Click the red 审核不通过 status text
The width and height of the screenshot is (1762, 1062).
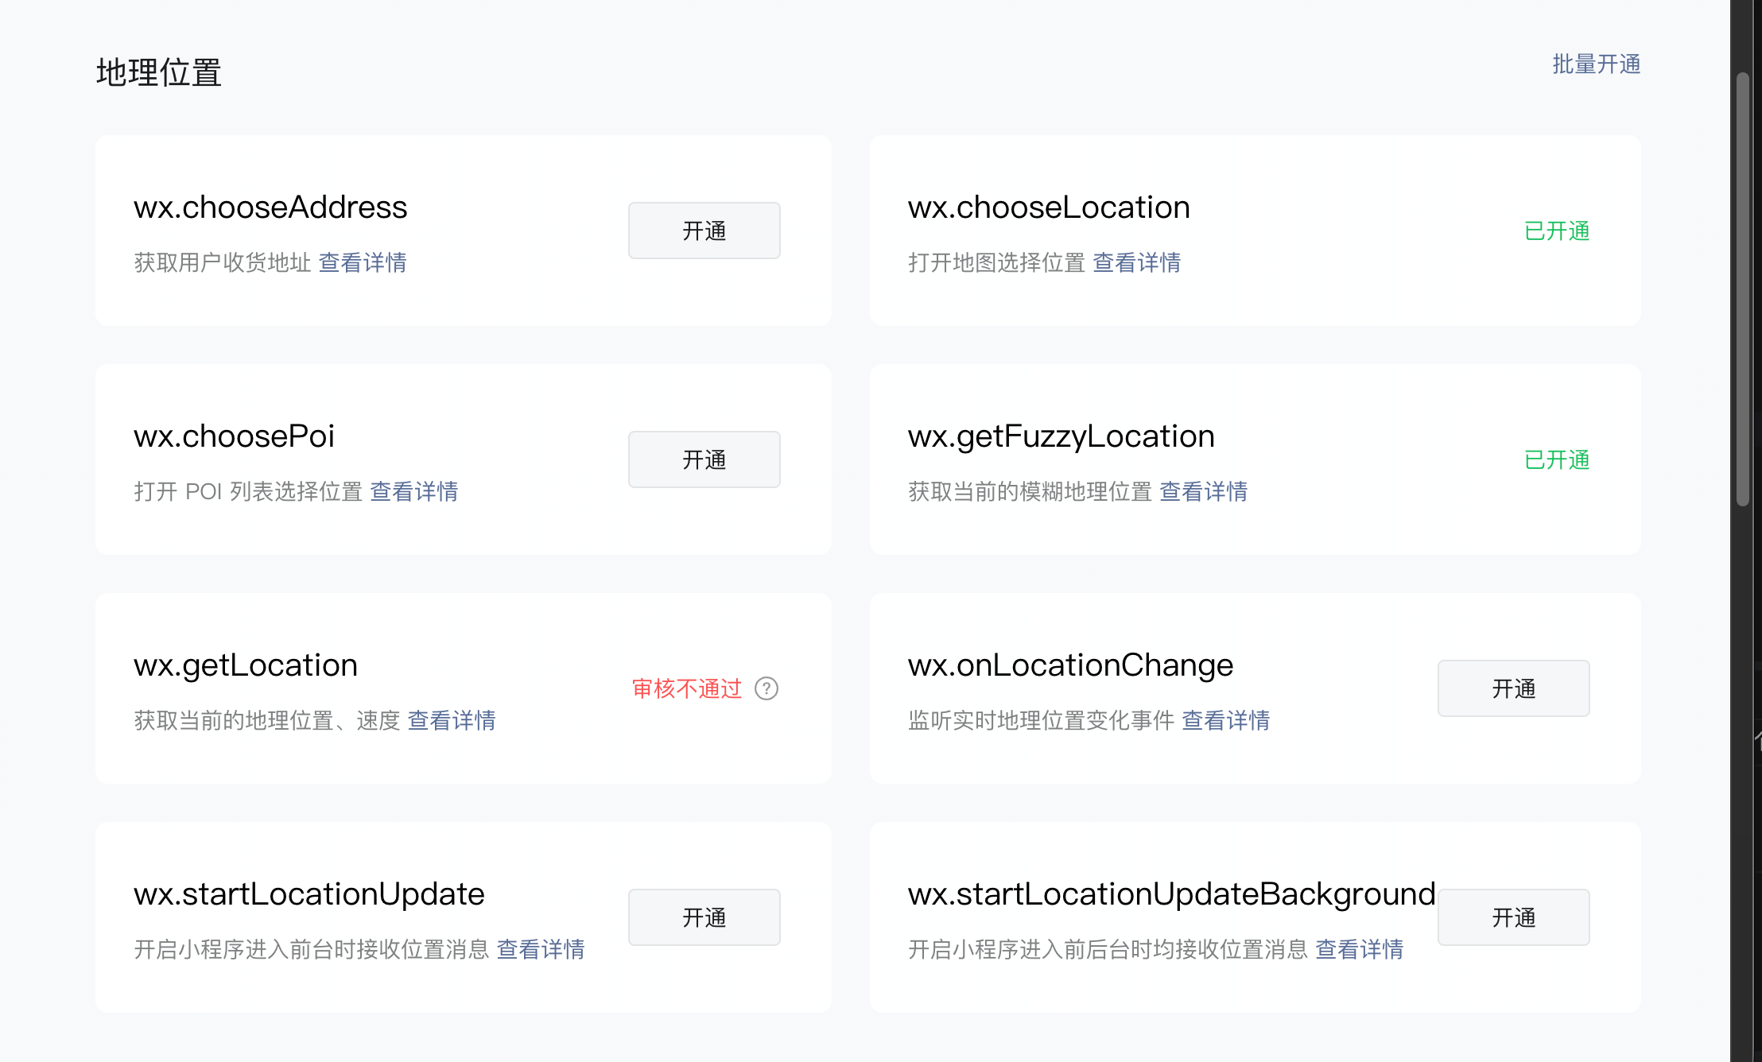point(686,688)
